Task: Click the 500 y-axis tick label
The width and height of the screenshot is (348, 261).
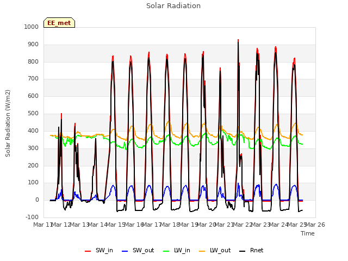Action: tap(33, 114)
